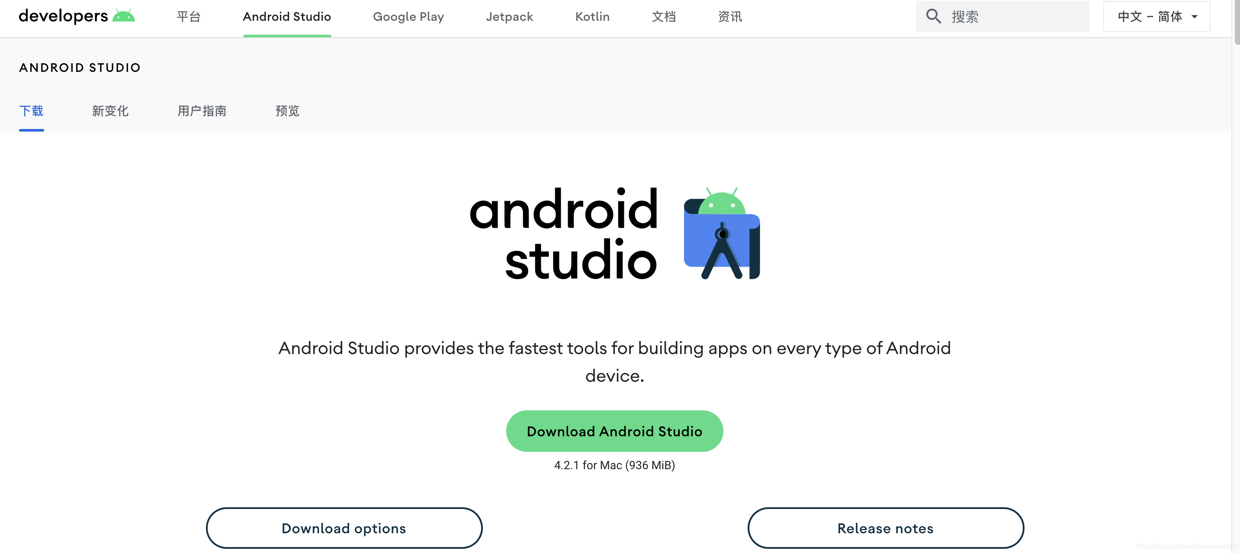Viewport: 1240px width, 554px height.
Task: Go to Google Play nav item
Action: point(408,16)
